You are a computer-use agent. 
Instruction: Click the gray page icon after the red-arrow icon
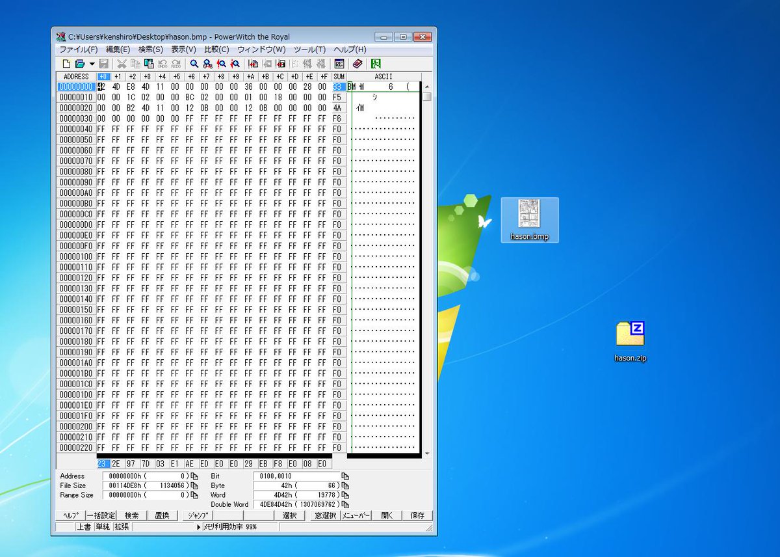pyautogui.click(x=267, y=64)
